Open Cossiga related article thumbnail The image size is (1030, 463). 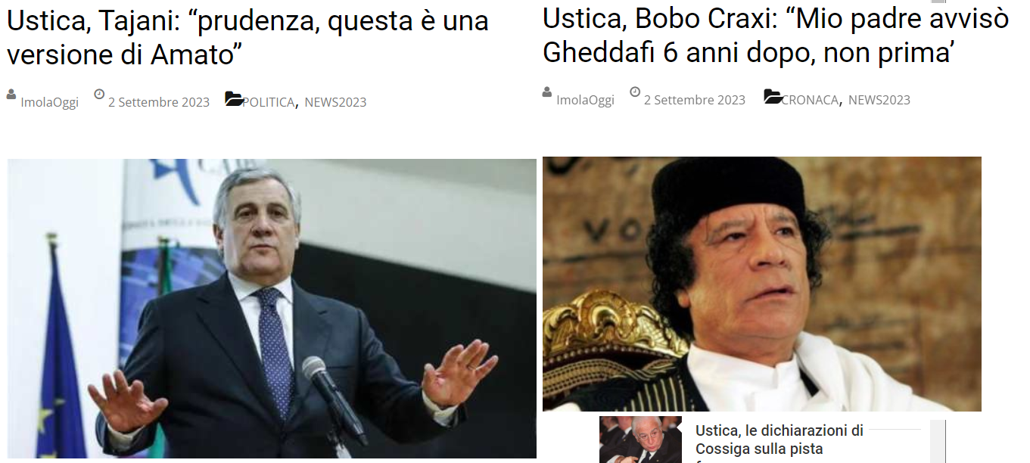[640, 440]
